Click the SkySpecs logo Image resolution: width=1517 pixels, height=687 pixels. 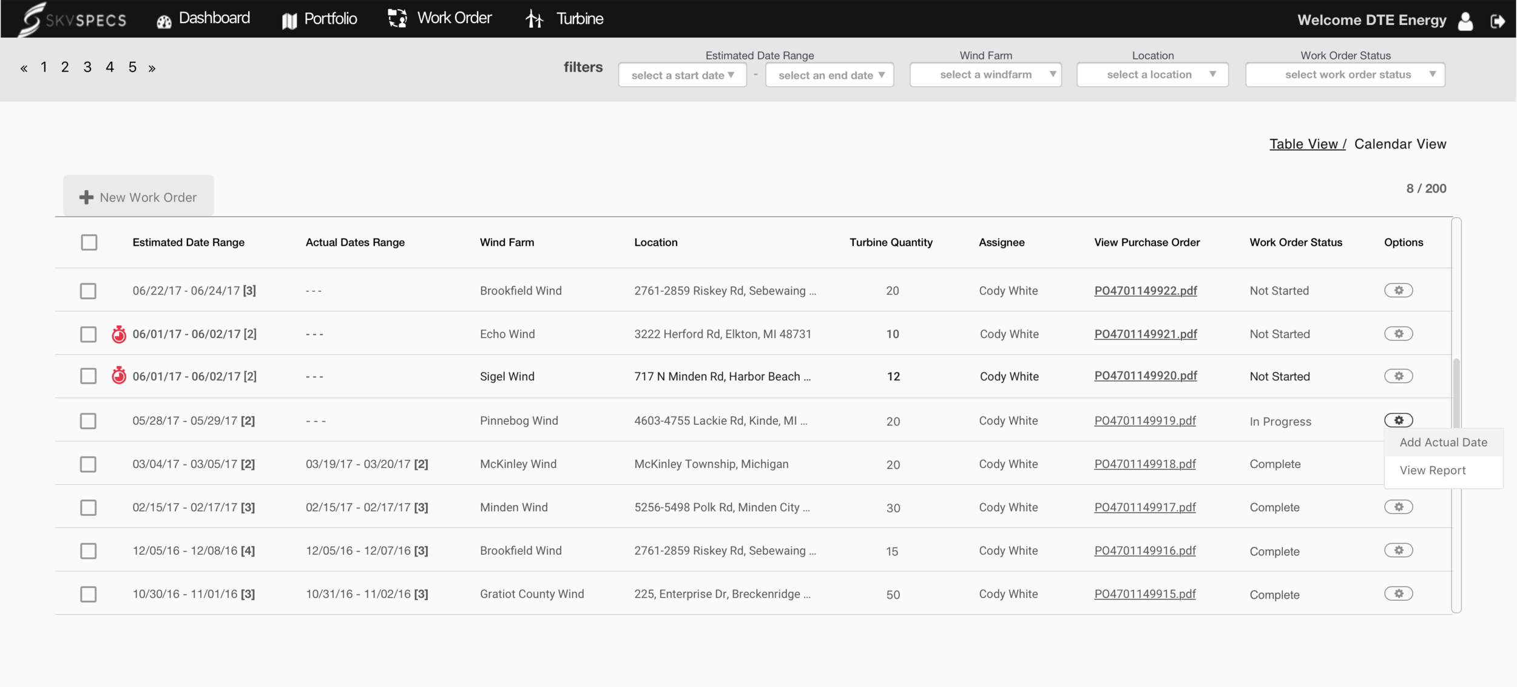(x=73, y=19)
